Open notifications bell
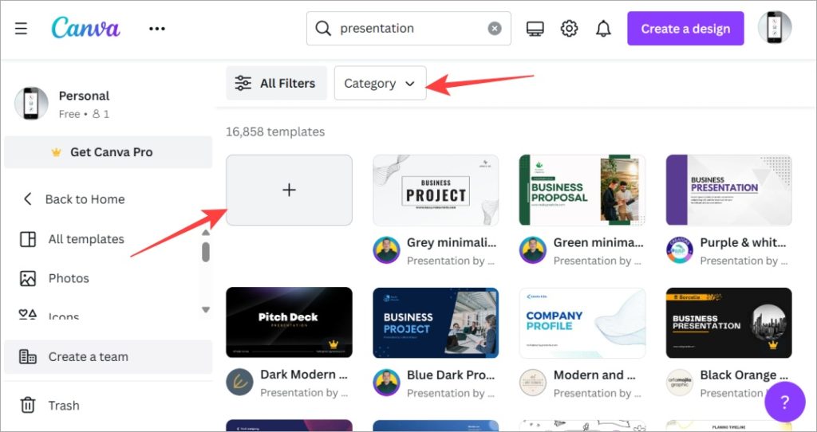Viewport: 817px width, 432px height. [x=603, y=29]
